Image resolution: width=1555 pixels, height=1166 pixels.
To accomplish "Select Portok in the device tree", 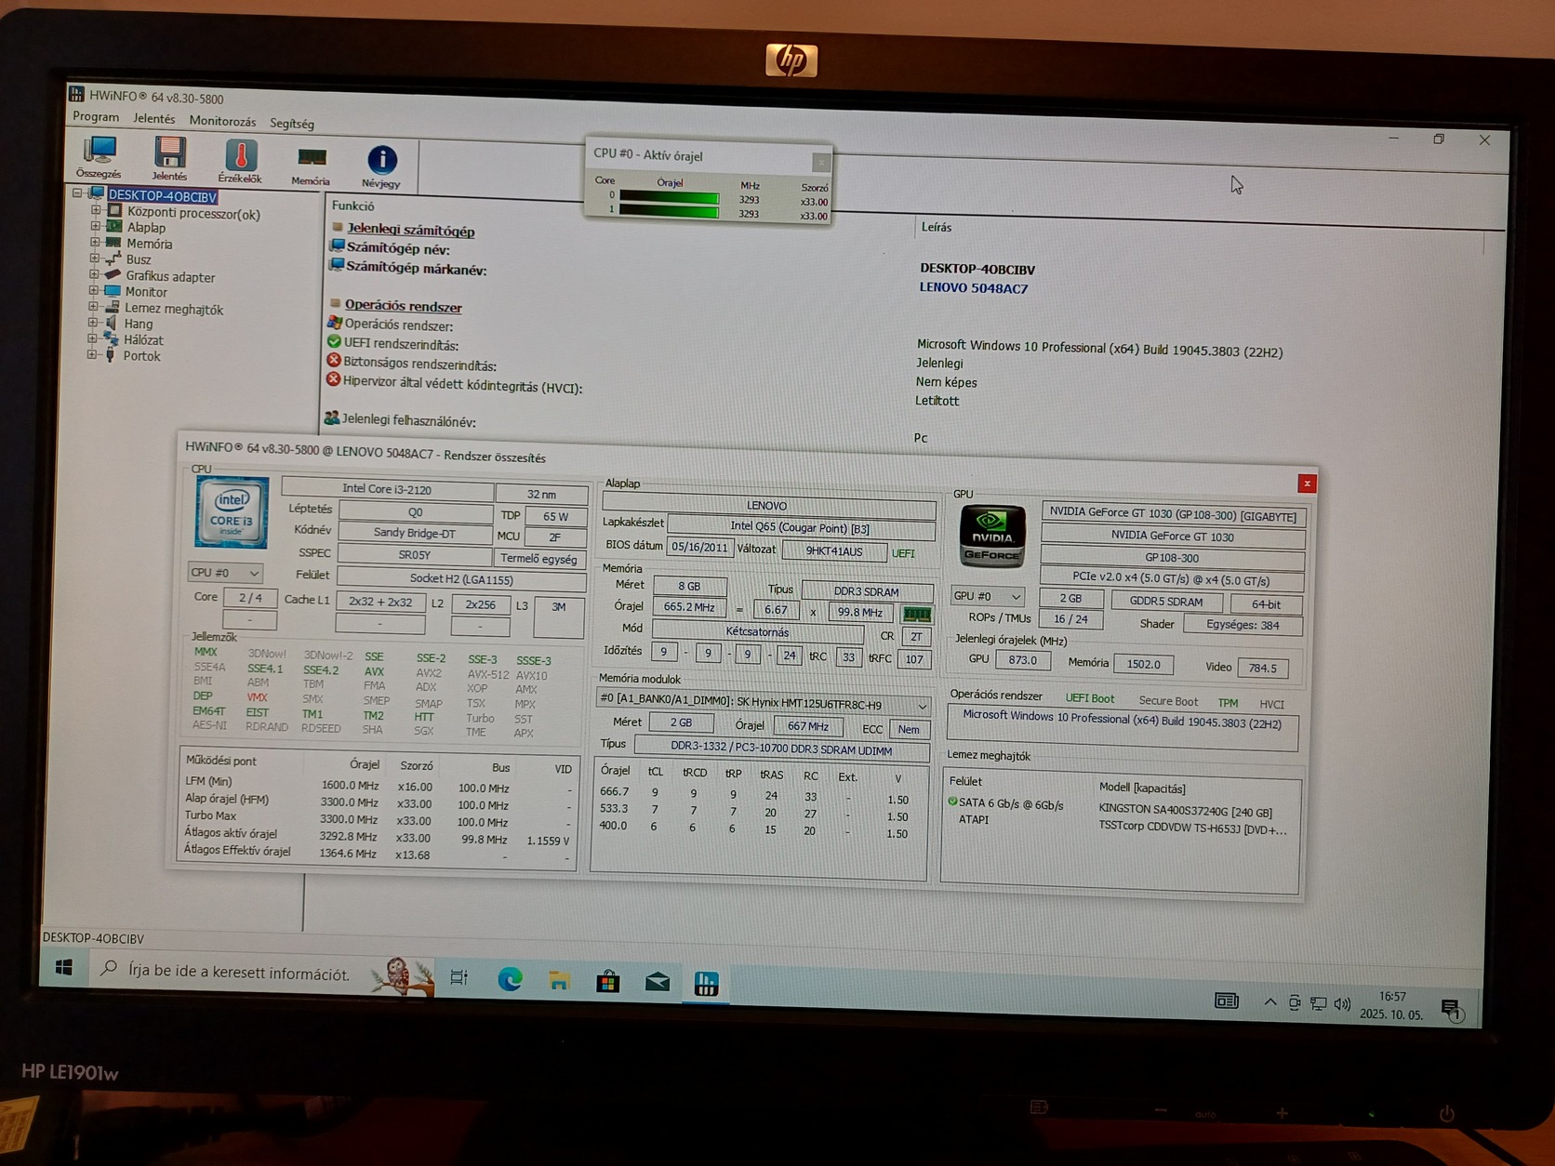I will [141, 356].
